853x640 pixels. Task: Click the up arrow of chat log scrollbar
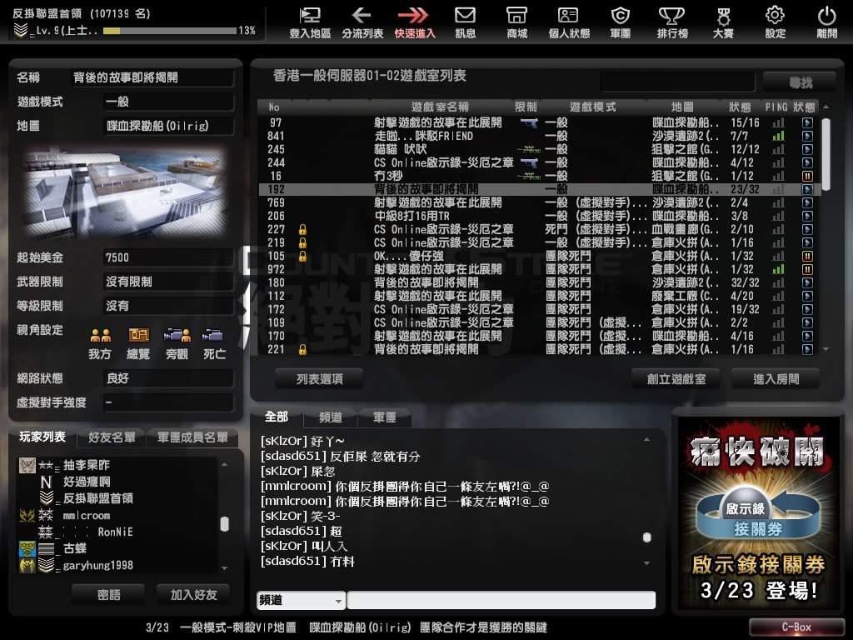tap(647, 439)
